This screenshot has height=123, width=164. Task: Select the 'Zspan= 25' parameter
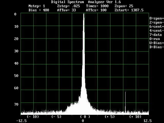[x=124, y=6]
